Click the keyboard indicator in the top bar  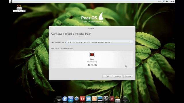[159, 1]
